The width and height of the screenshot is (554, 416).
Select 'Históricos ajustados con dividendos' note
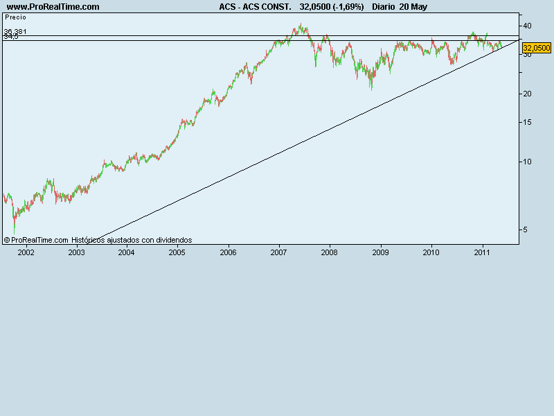pyautogui.click(x=132, y=240)
